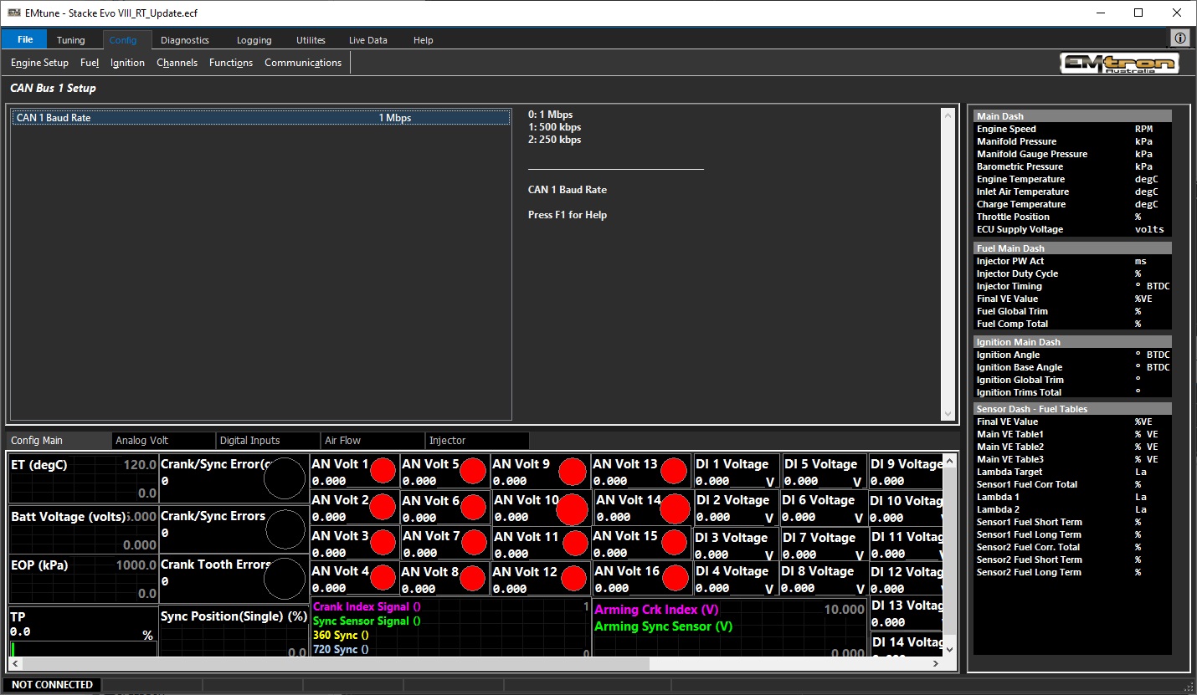Click the AN Volt 1 red indicator
This screenshot has width=1197, height=695.
383,471
